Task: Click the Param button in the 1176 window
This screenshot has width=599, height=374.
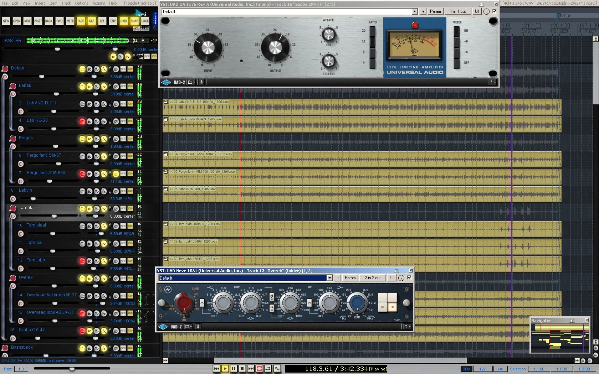Action: click(x=435, y=11)
